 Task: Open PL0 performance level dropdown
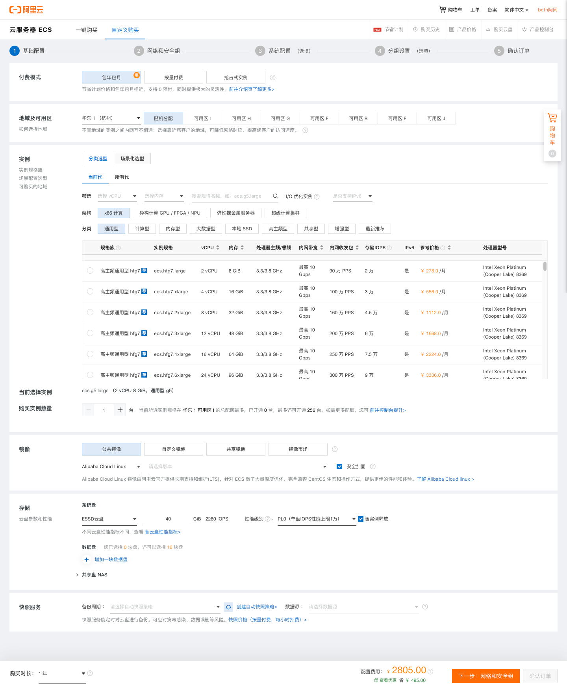(317, 519)
